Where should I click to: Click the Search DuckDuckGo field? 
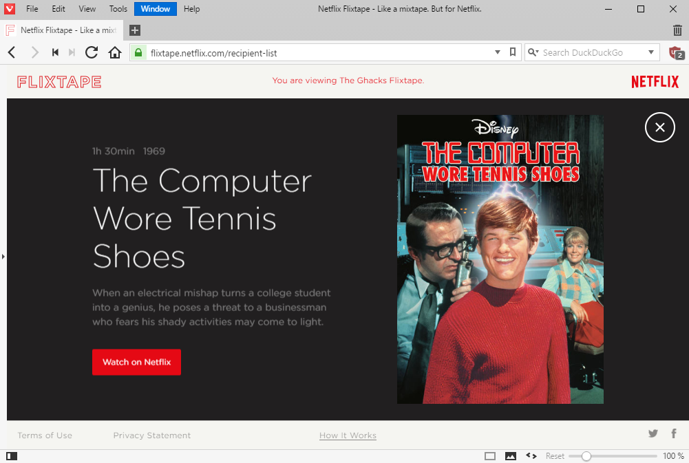pyautogui.click(x=592, y=53)
